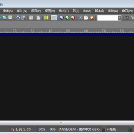Click status bar position '行 1, 列 1, C0'

(x=21, y=129)
